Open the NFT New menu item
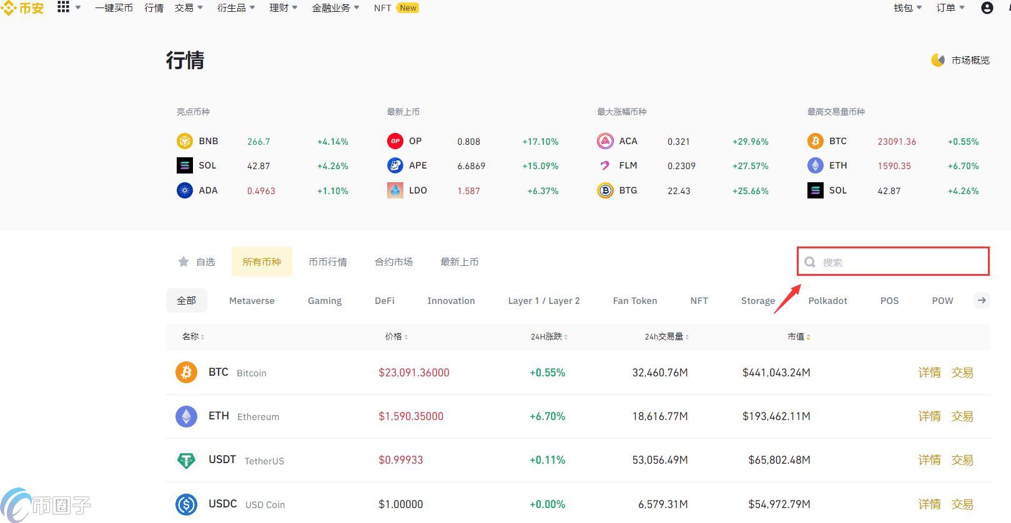1011x523 pixels. [397, 8]
